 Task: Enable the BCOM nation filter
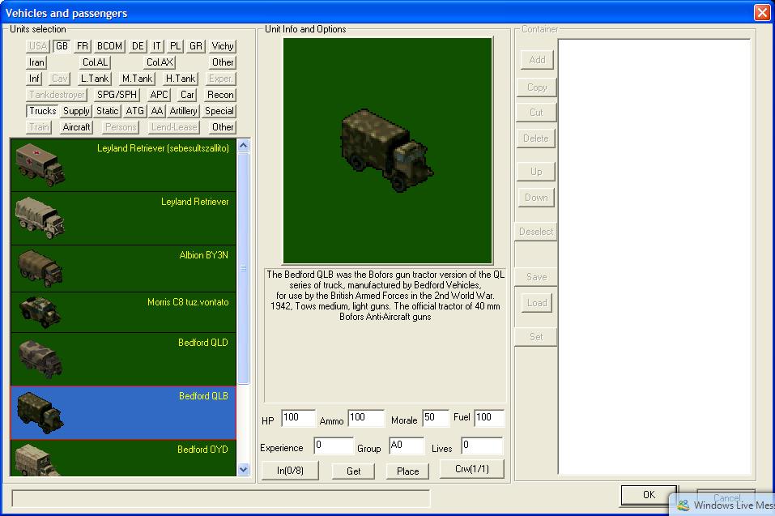click(109, 46)
